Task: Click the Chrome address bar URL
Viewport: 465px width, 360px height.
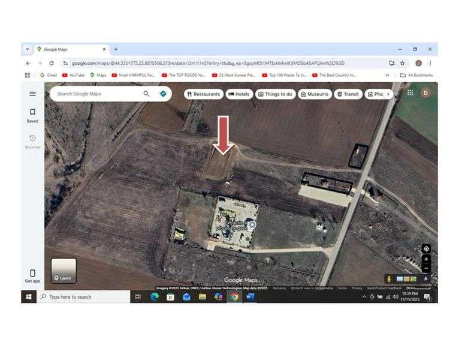Action: point(208,63)
